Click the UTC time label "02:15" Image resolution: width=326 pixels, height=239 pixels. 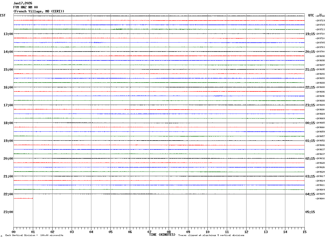click(310, 158)
